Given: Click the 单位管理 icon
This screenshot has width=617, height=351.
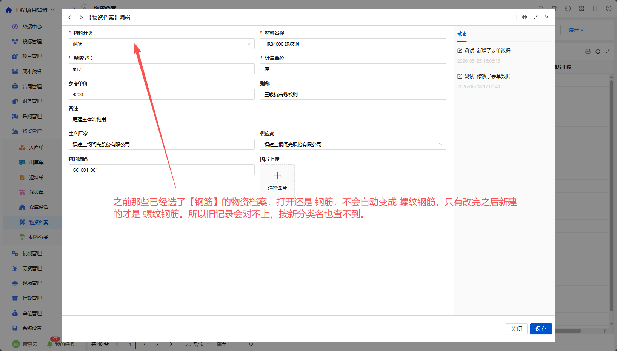Looking at the screenshot, I should tap(15, 313).
